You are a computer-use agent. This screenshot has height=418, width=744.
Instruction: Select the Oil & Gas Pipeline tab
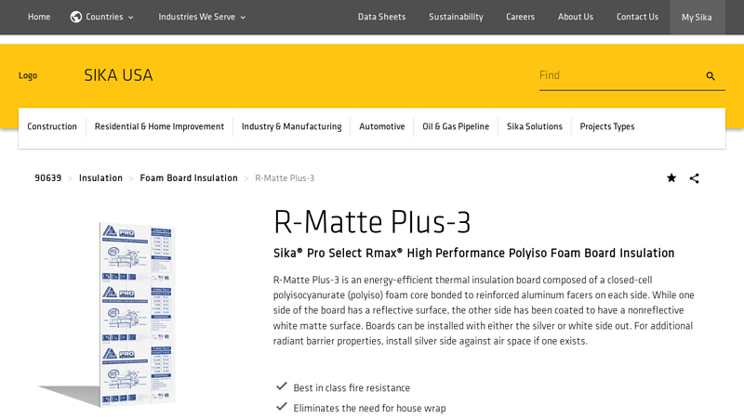click(456, 126)
